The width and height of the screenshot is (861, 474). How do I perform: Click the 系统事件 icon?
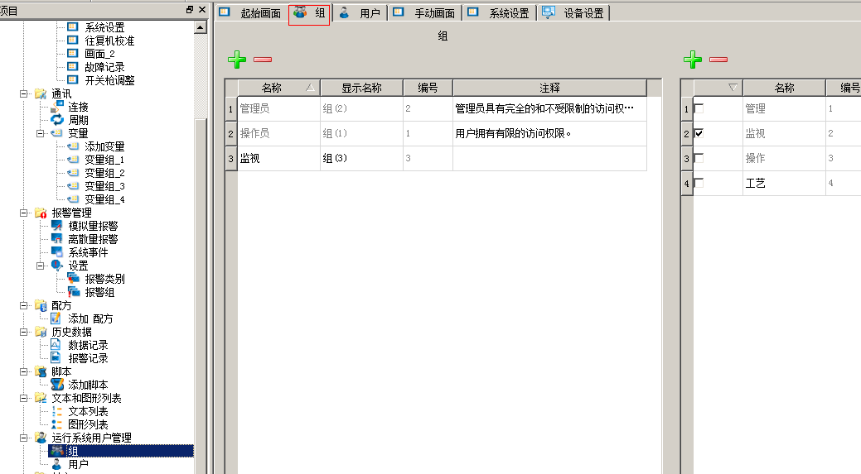[x=57, y=251]
